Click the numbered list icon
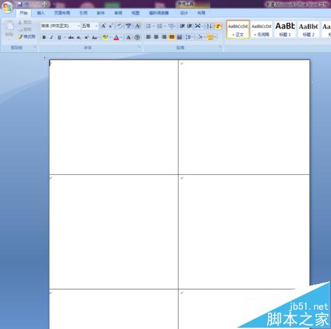Image resolution: width=331 pixels, height=329 pixels. [160, 26]
